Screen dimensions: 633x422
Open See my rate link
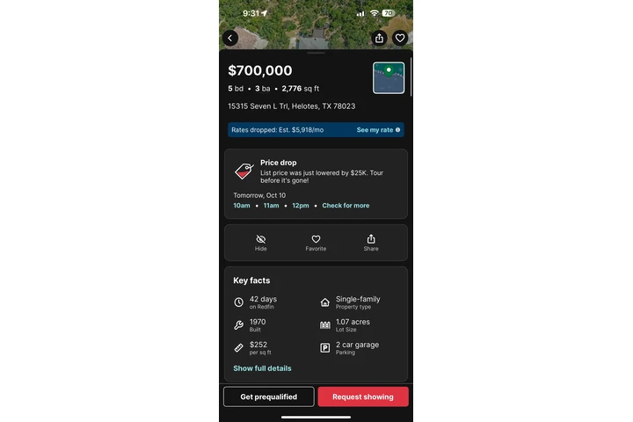pos(375,130)
